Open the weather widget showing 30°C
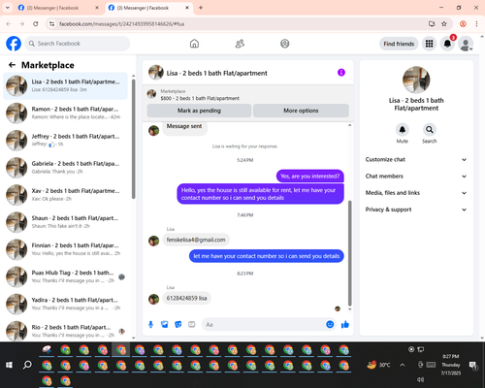485x388 pixels. pyautogui.click(x=378, y=365)
